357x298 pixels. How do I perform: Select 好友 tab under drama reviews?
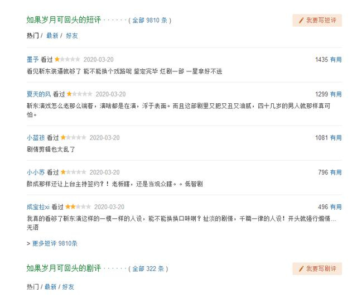[68, 287]
